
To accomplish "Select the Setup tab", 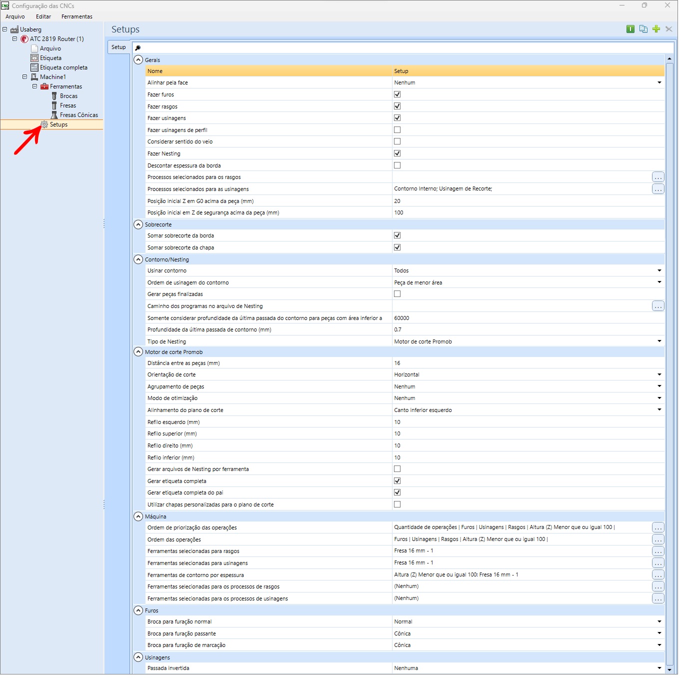I will 118,47.
